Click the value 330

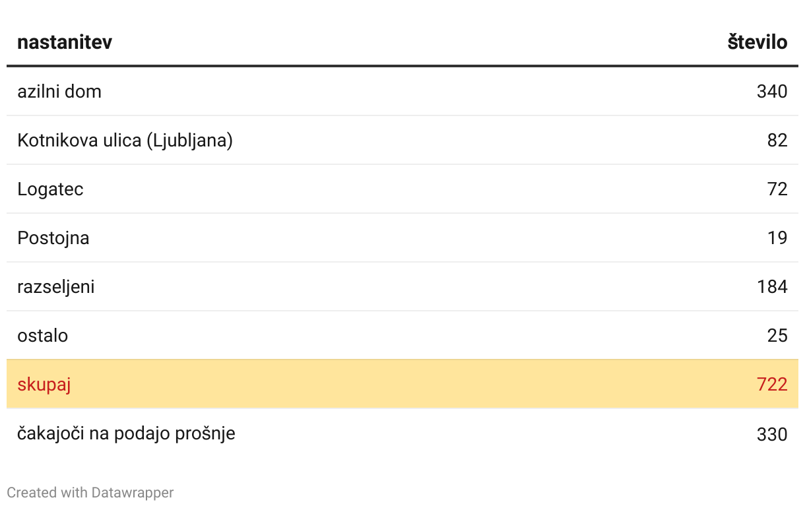click(772, 434)
